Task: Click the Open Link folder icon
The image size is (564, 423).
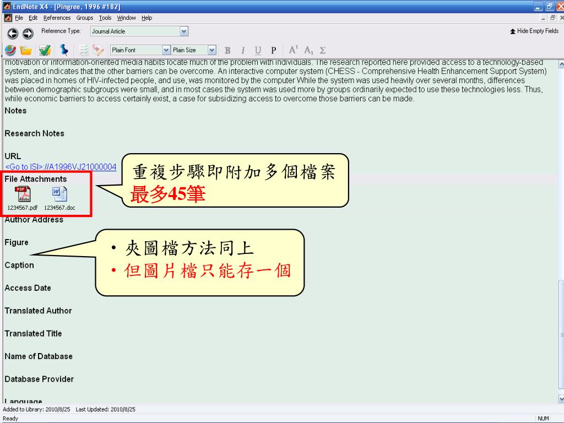Action: pyautogui.click(x=26, y=50)
